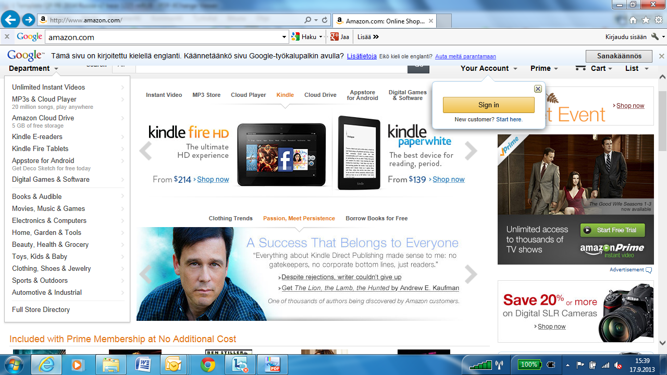The height and width of the screenshot is (375, 667).
Task: Open the browser Home icon
Action: 633,20
